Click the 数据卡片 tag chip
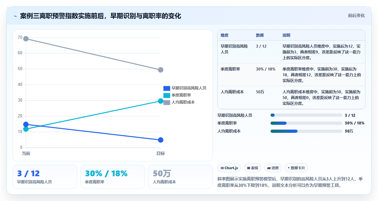378x201 pixels. pos(296,168)
